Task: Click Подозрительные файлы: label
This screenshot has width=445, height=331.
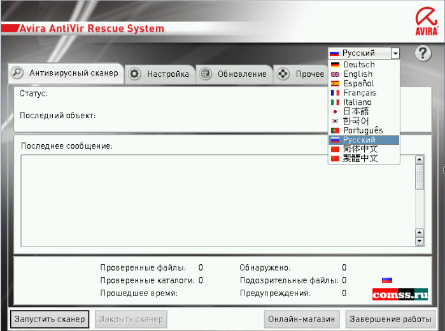Action: pyautogui.click(x=289, y=280)
